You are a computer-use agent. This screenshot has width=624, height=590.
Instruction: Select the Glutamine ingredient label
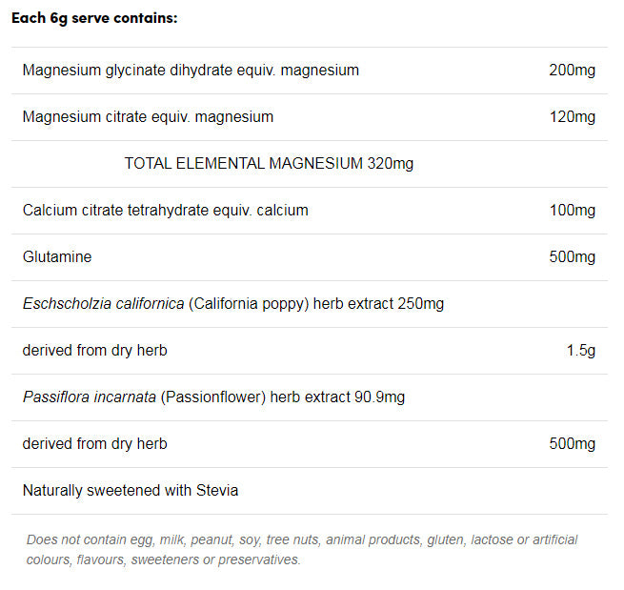(x=57, y=256)
